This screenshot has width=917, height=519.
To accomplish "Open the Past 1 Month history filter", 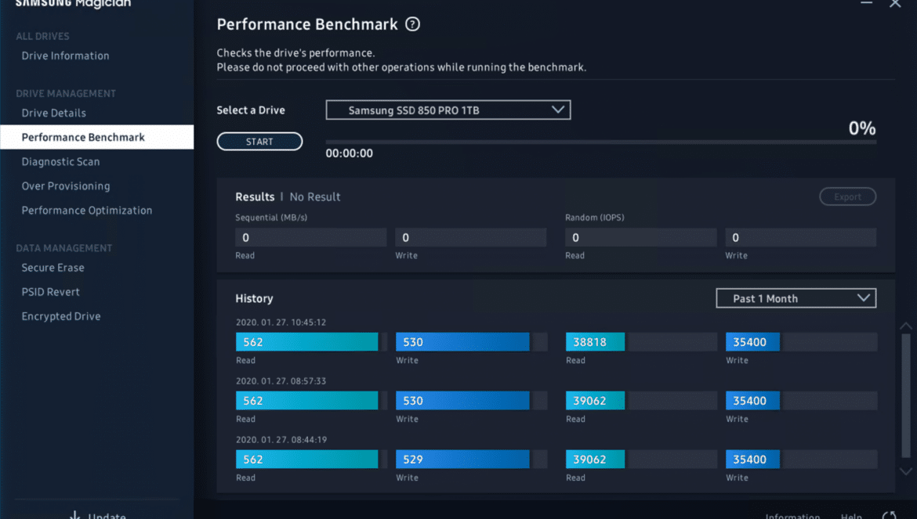I will 796,298.
